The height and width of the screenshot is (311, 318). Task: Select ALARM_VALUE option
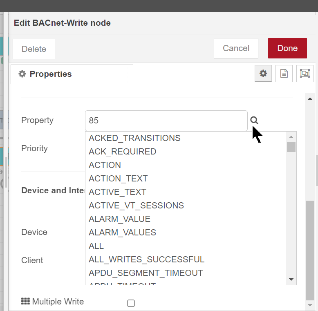click(186, 219)
